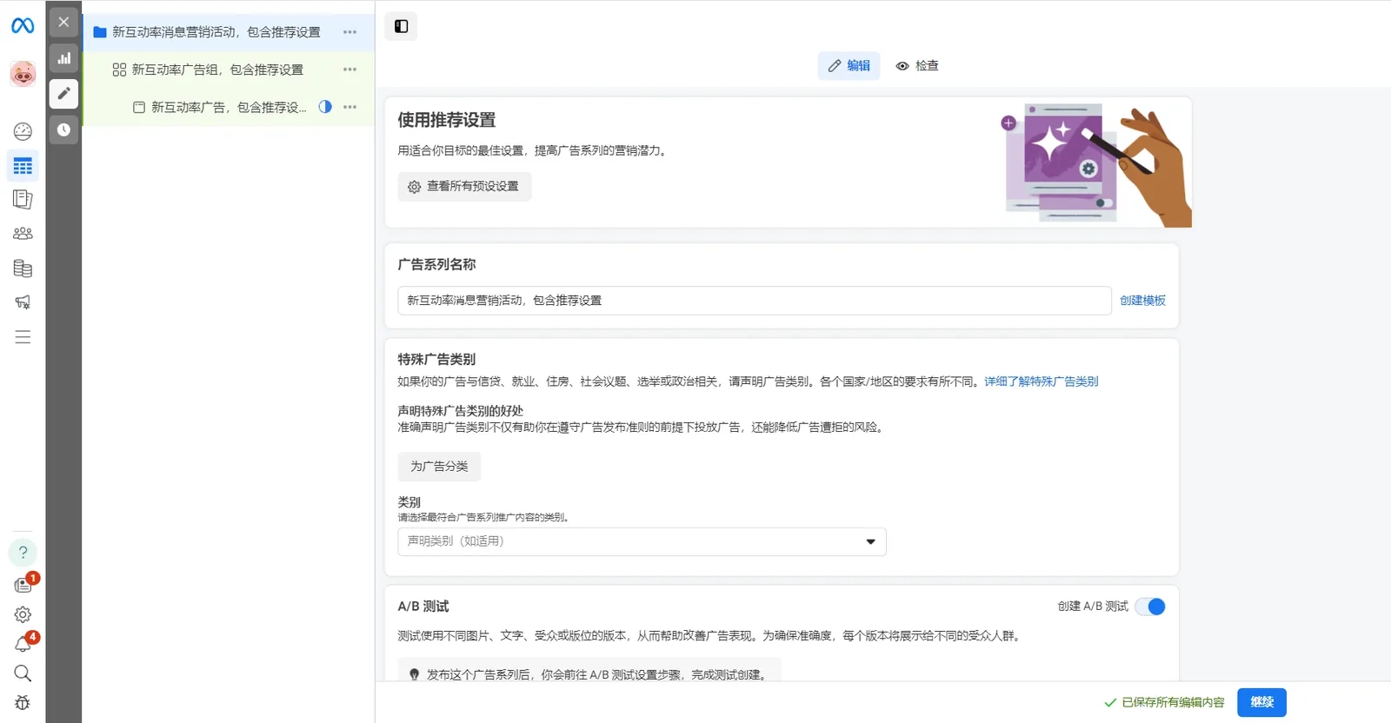Toggle the 创建 A/B 测试 switch
Viewport: 1391px width, 723px height.
tap(1150, 607)
